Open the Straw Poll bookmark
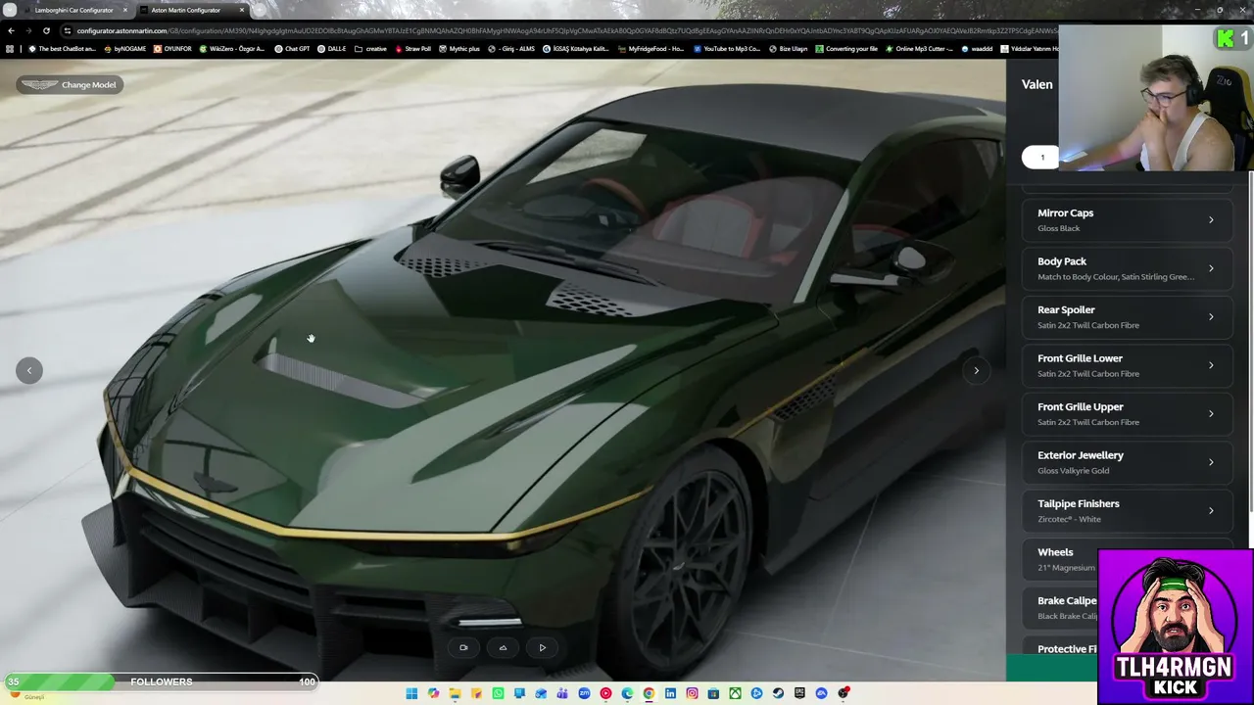 412,49
